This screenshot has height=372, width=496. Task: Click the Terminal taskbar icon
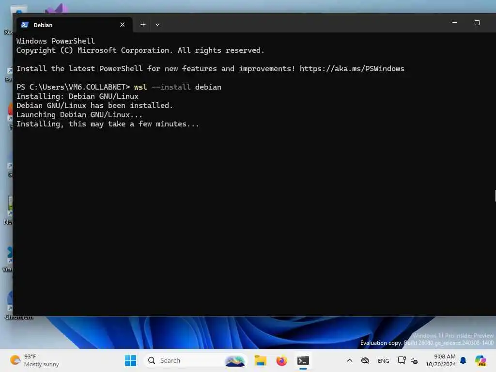pyautogui.click(x=303, y=360)
